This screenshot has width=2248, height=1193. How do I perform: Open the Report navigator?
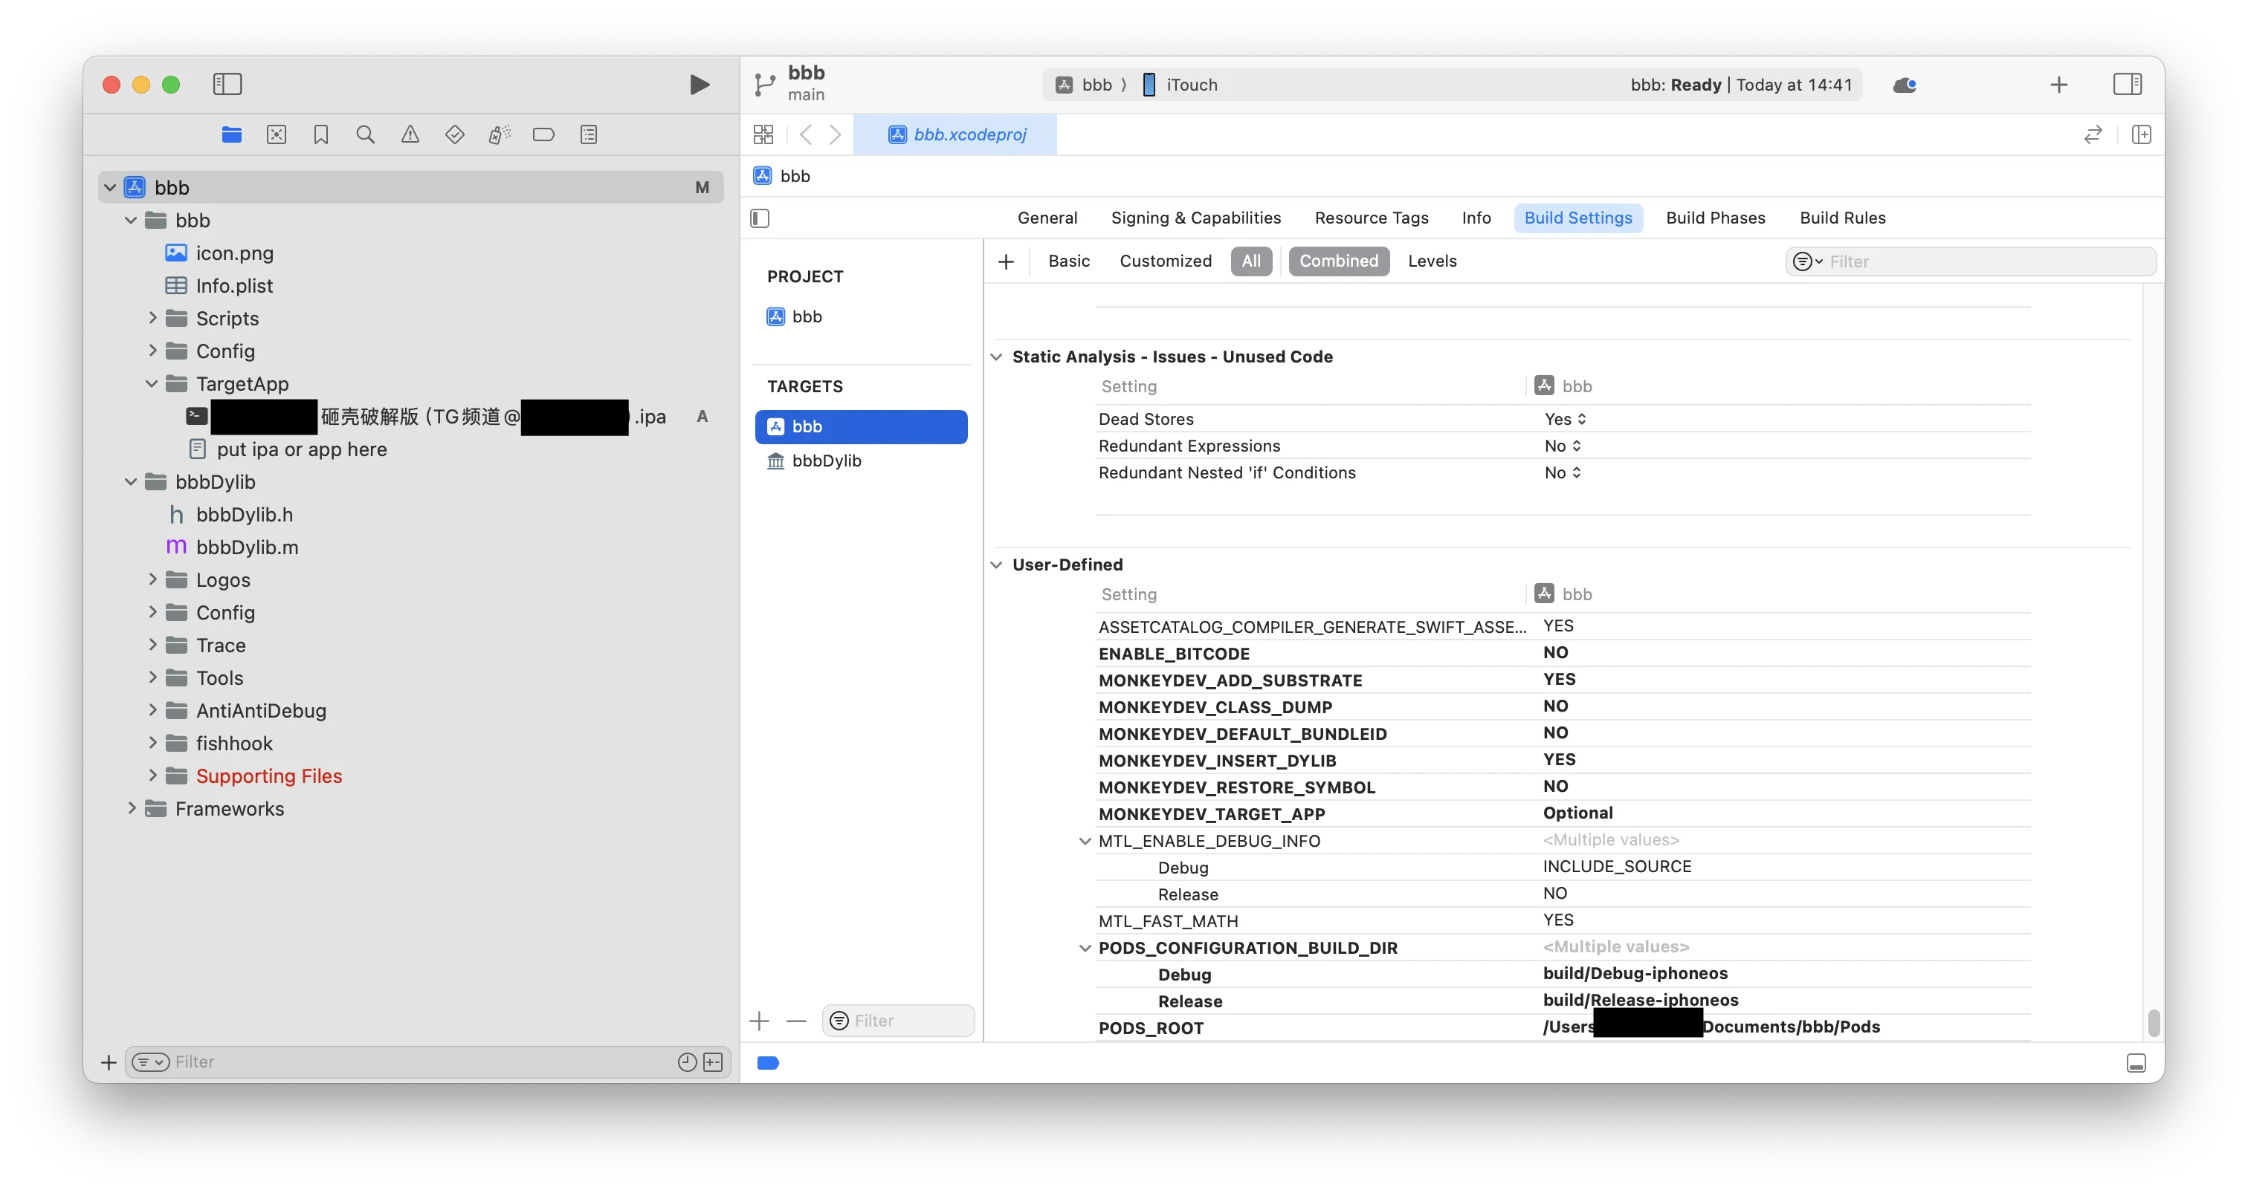coord(589,134)
